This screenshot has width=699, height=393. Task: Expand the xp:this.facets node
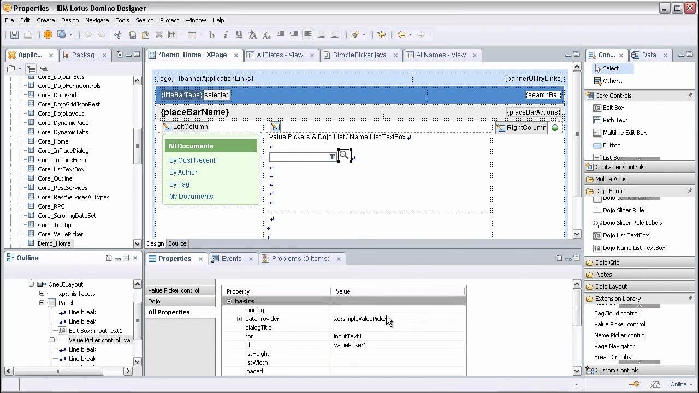(42, 294)
